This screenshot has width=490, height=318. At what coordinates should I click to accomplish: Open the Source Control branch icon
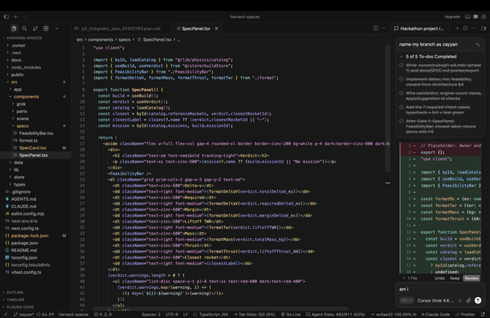(x=35, y=29)
